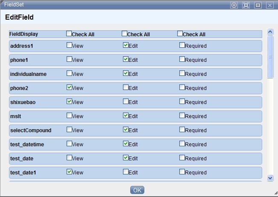Close the FieldSet dialog with X icon
The width and height of the screenshot is (278, 197).
(x=269, y=5)
